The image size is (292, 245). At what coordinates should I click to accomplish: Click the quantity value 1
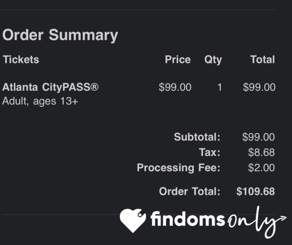coord(220,87)
